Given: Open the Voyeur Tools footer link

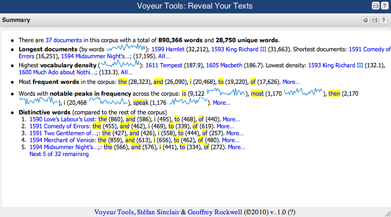Looking at the screenshot, I should (114, 212).
